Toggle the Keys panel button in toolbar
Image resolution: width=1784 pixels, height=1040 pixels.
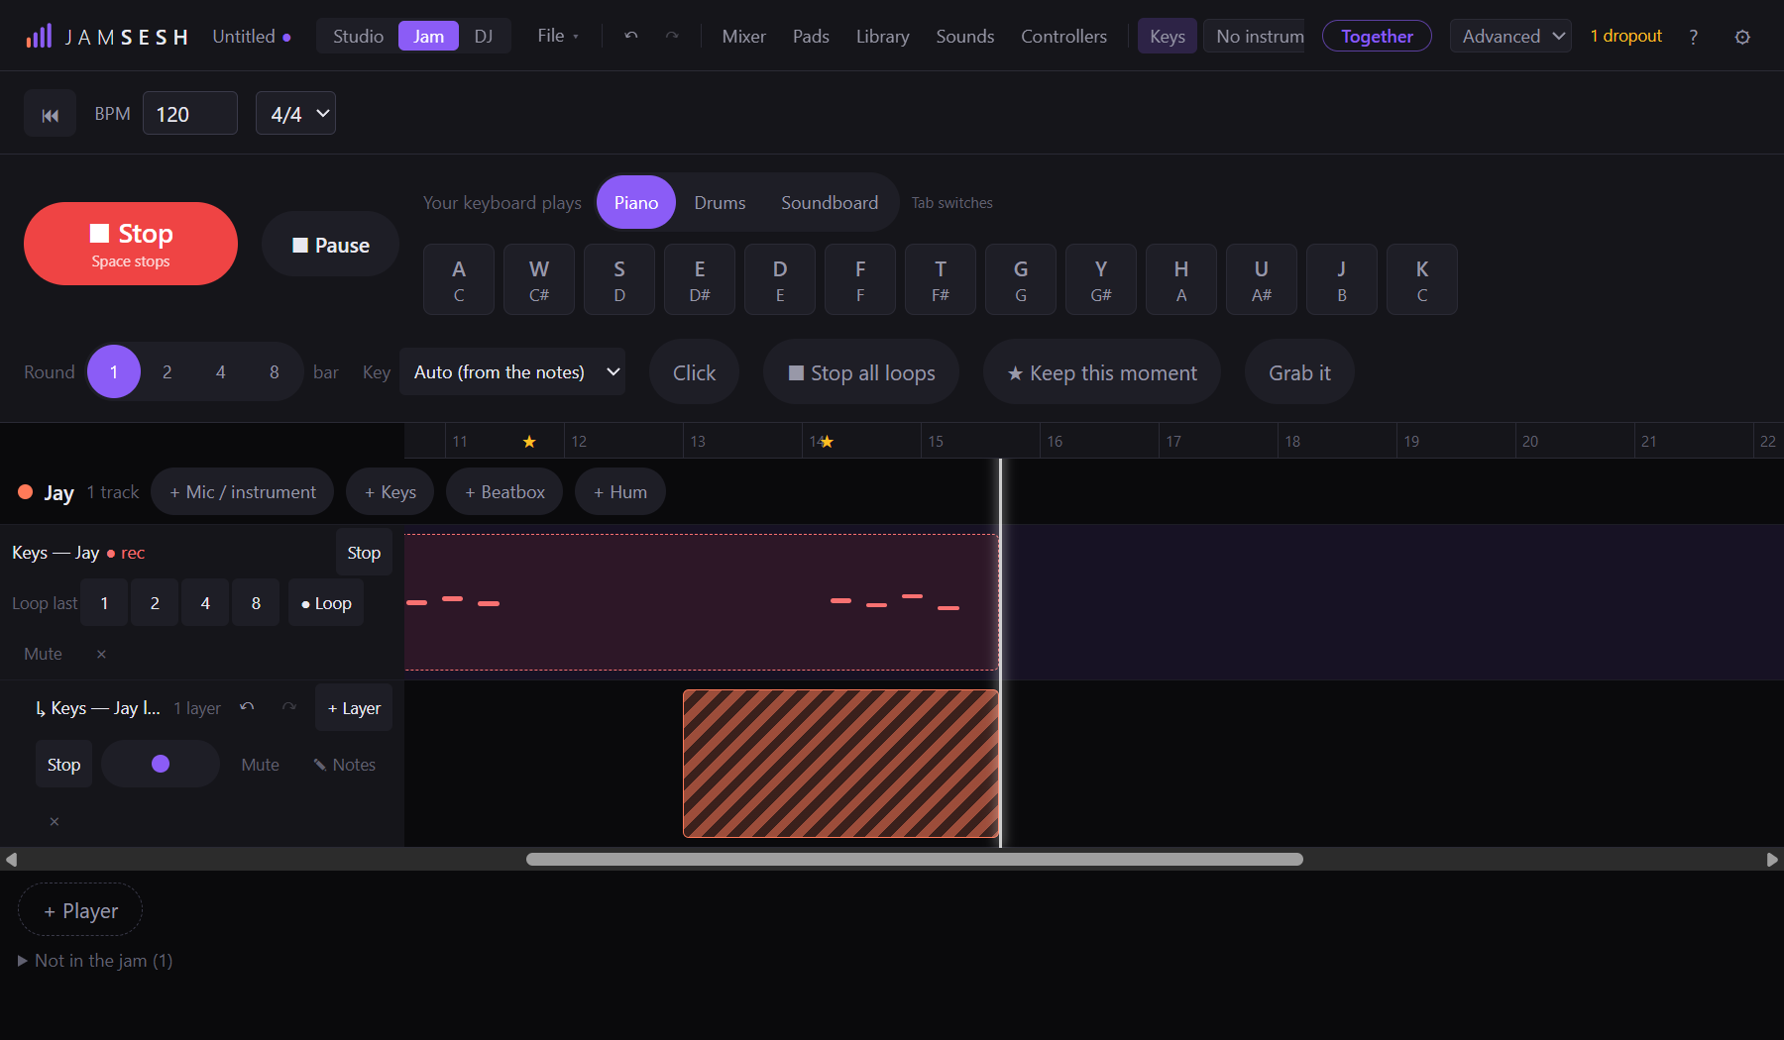pos(1168,37)
